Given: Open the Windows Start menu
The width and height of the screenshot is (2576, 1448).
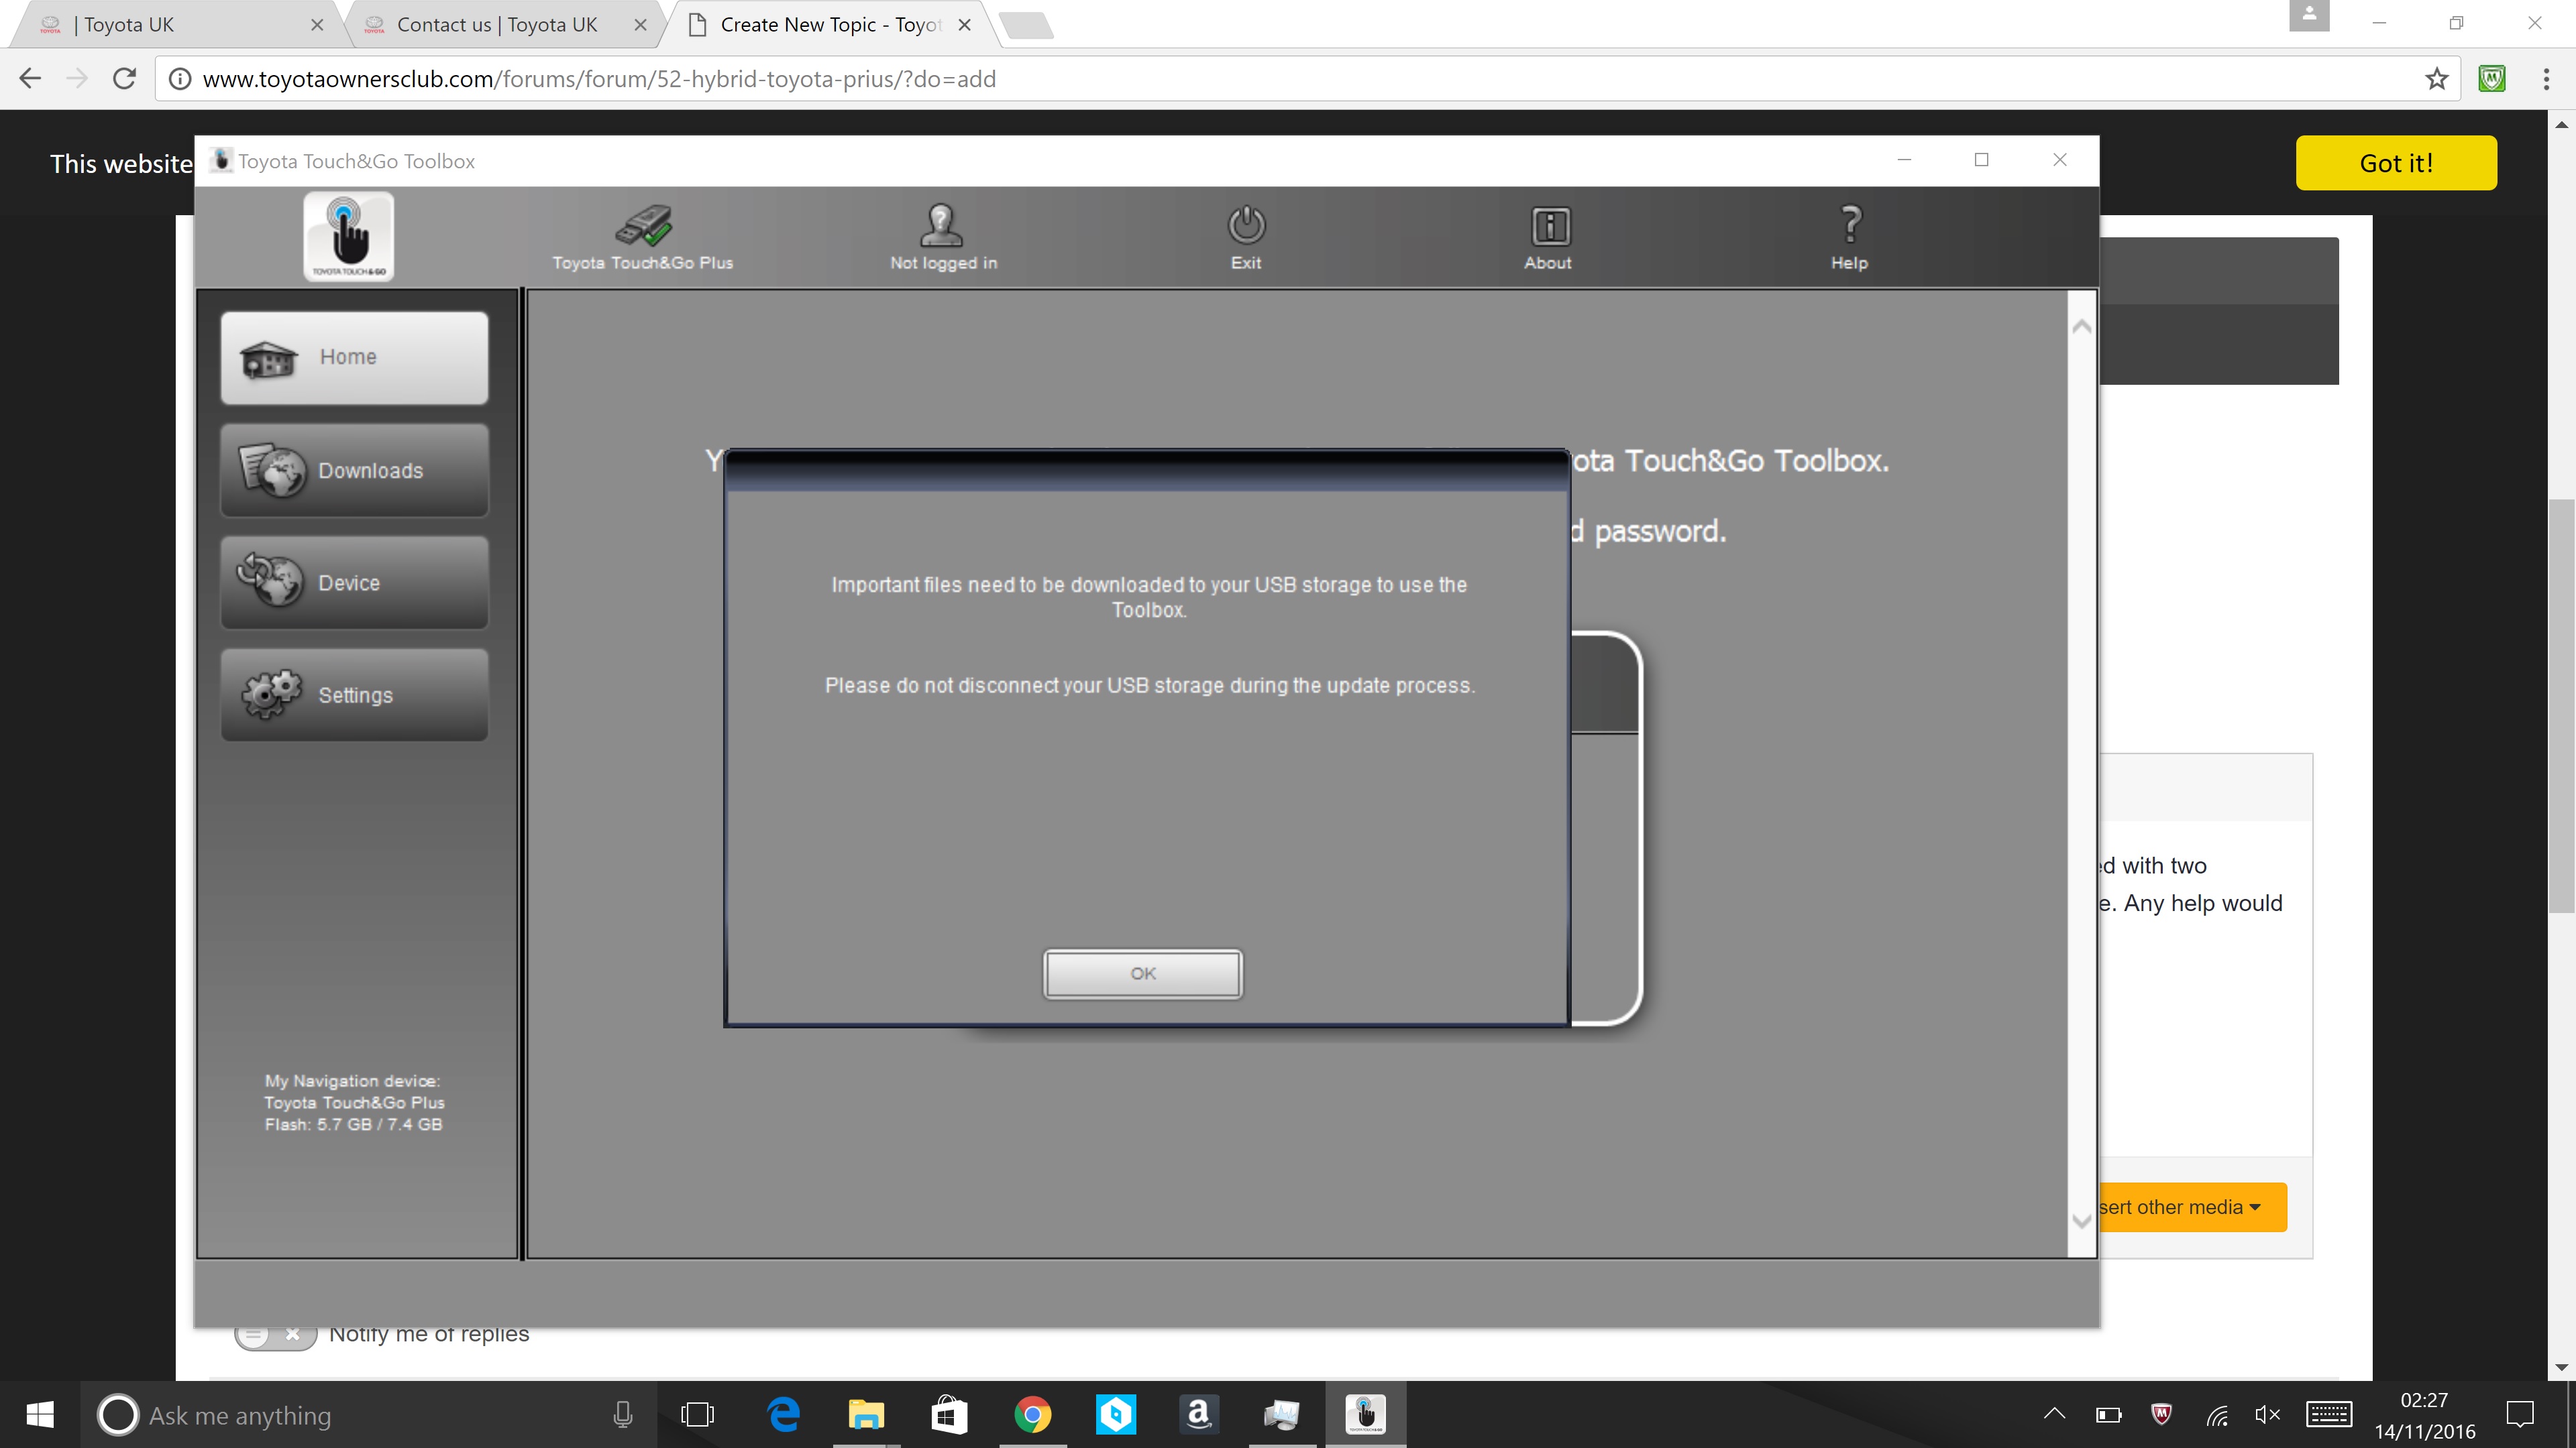Looking at the screenshot, I should click(40, 1415).
